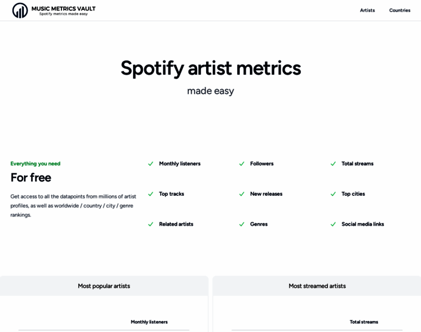Viewport: 421px width, 332px height.
Task: Select the 'Top tracks' feature text
Action: coord(171,194)
